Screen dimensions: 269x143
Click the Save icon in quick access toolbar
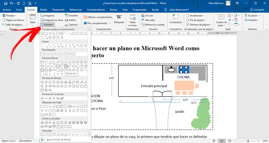tap(6, 3)
